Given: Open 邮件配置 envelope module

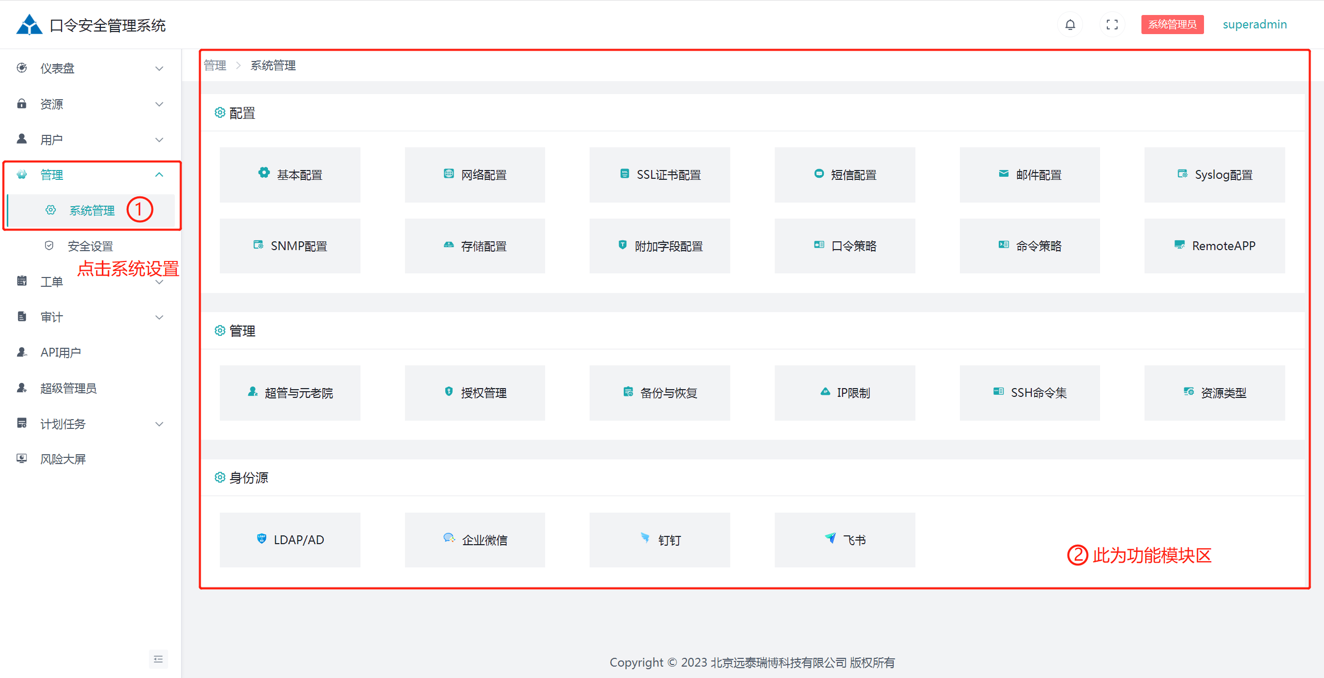Looking at the screenshot, I should 1029,175.
